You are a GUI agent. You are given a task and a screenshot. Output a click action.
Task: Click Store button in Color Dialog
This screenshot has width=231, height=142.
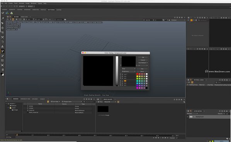pyautogui.click(x=142, y=71)
